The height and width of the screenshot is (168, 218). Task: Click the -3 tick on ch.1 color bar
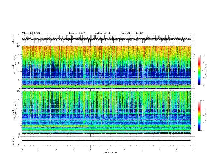(203, 55)
